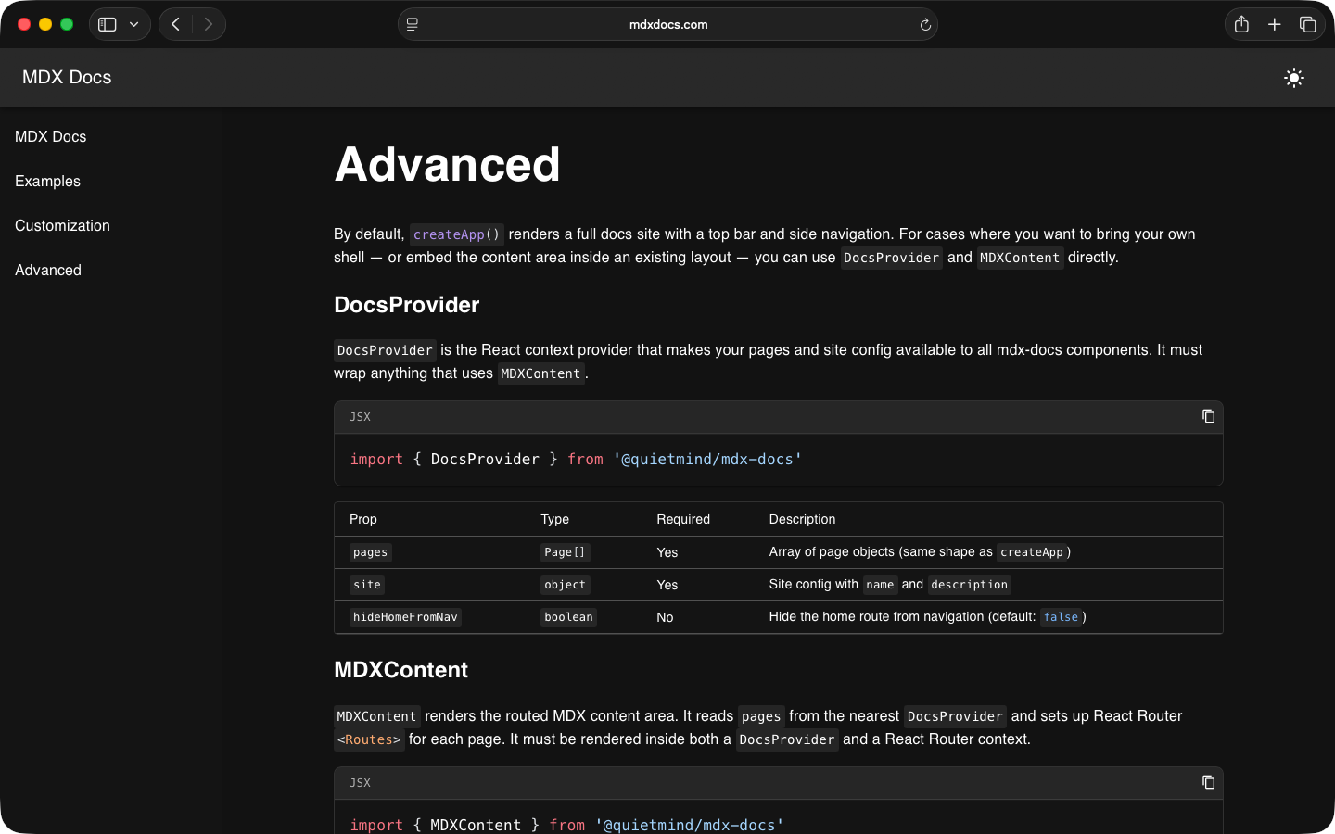Toggle light mode with the sun icon
This screenshot has width=1335, height=834.
point(1293,78)
